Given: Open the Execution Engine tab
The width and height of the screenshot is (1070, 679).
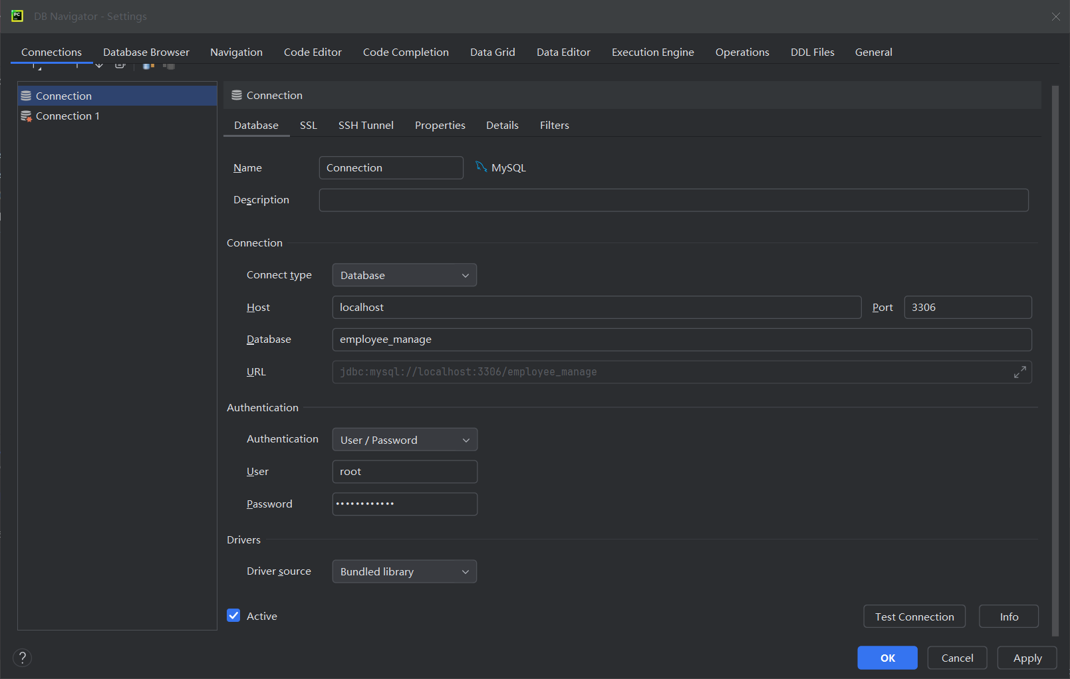Looking at the screenshot, I should point(653,52).
